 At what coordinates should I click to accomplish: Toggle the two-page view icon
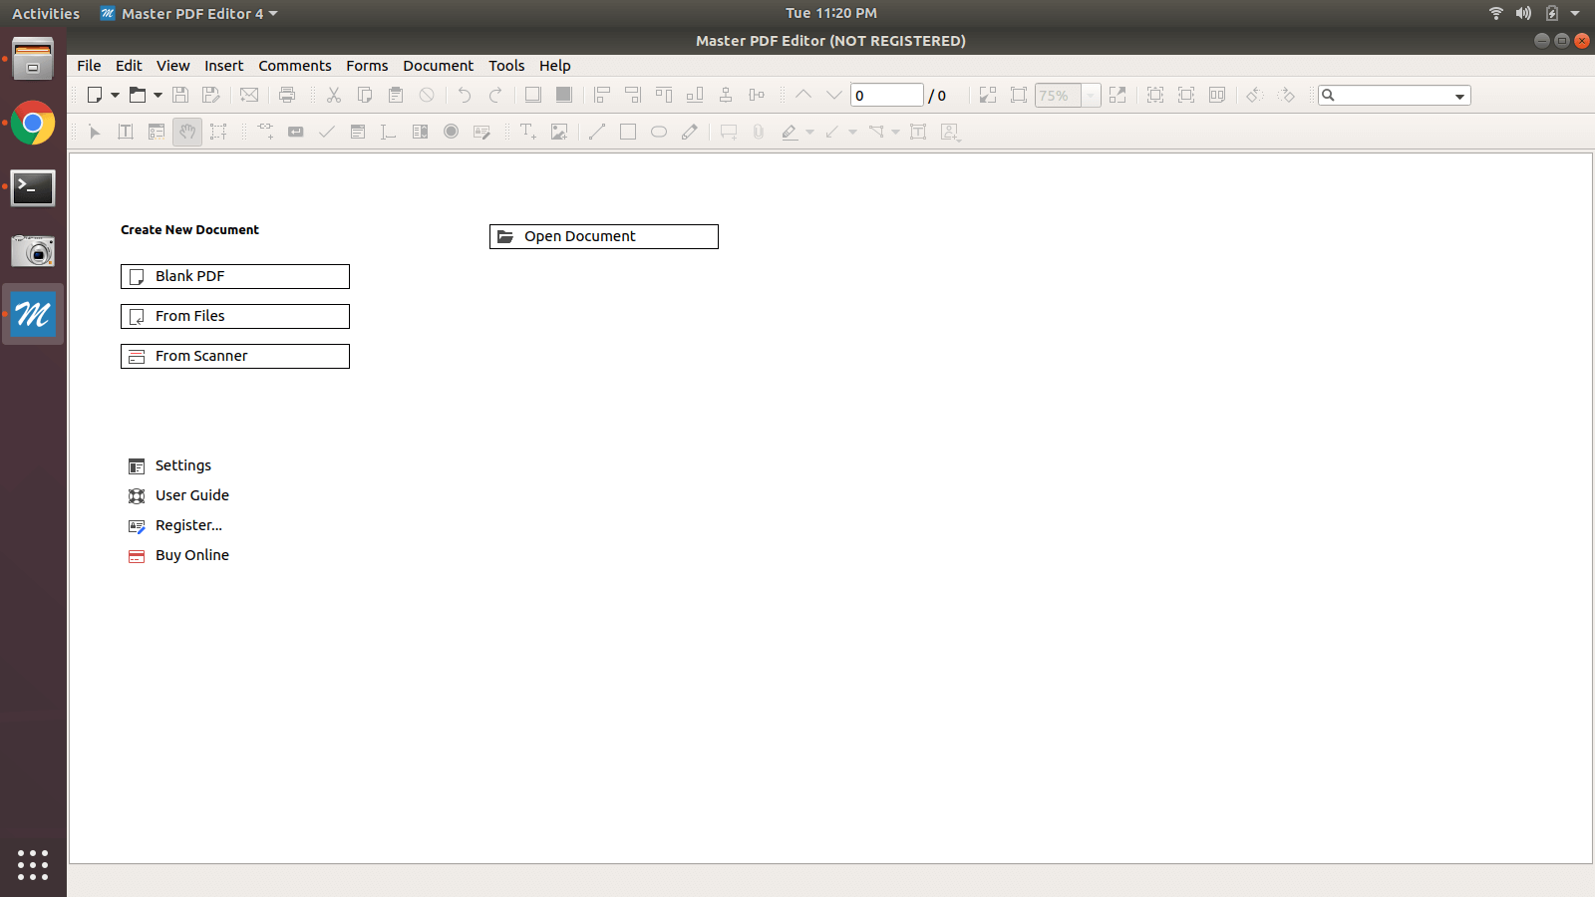tap(1217, 95)
